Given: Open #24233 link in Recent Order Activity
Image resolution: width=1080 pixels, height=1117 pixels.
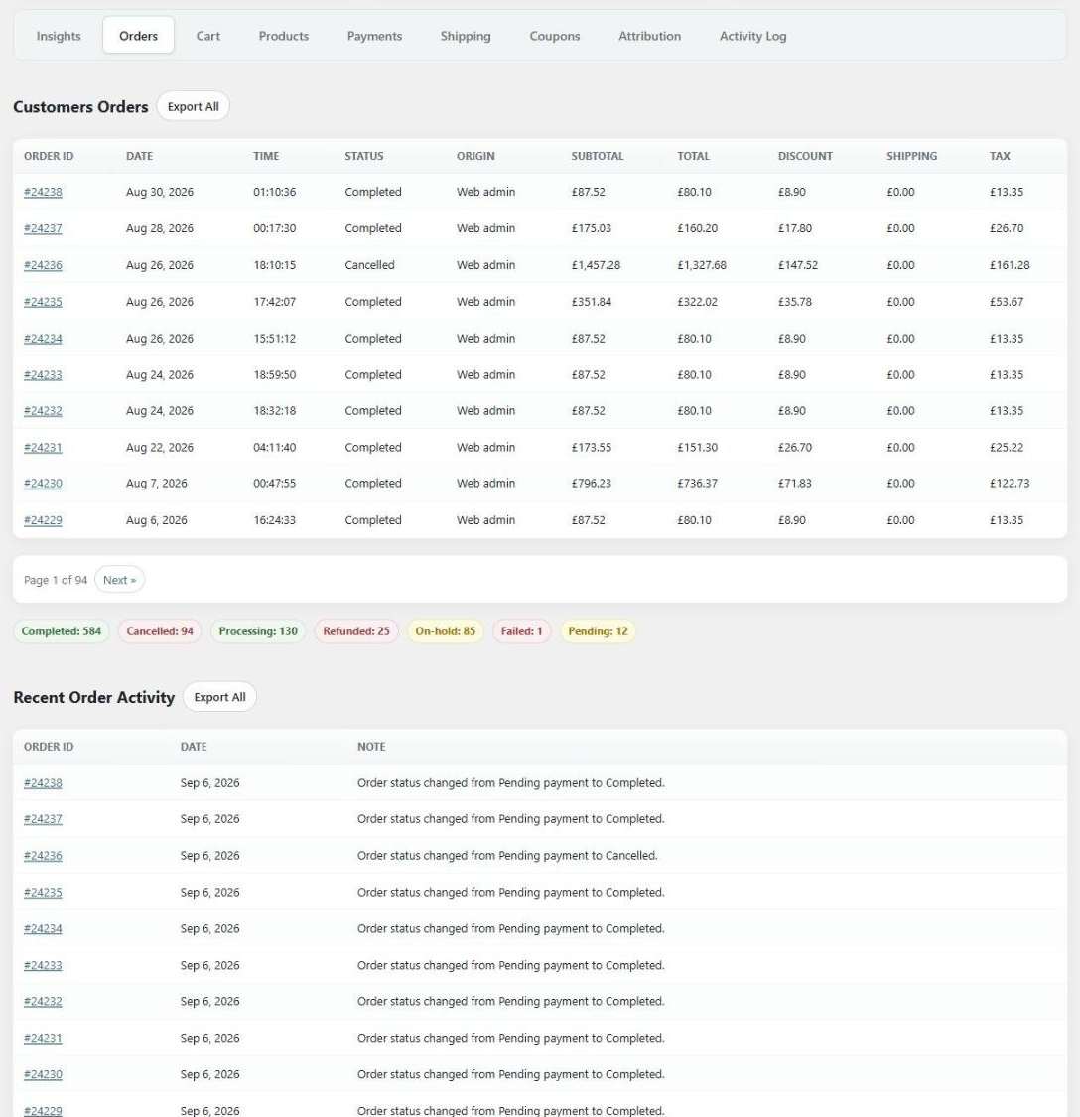Looking at the screenshot, I should point(43,965).
